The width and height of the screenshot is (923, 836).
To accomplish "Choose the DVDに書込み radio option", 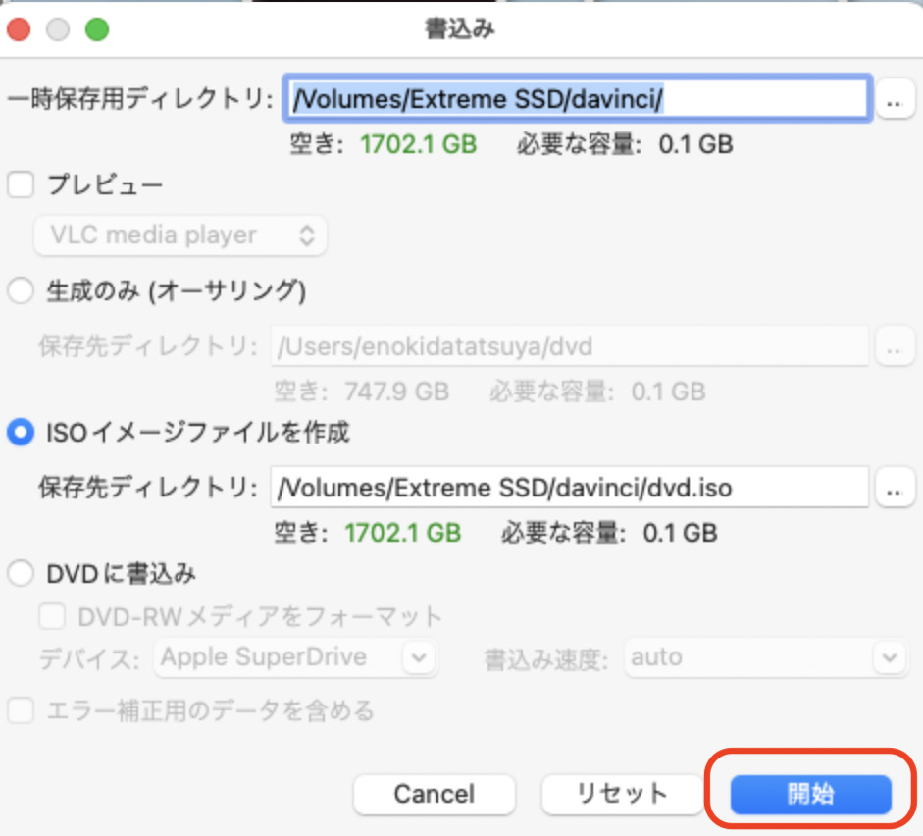I will click(21, 573).
